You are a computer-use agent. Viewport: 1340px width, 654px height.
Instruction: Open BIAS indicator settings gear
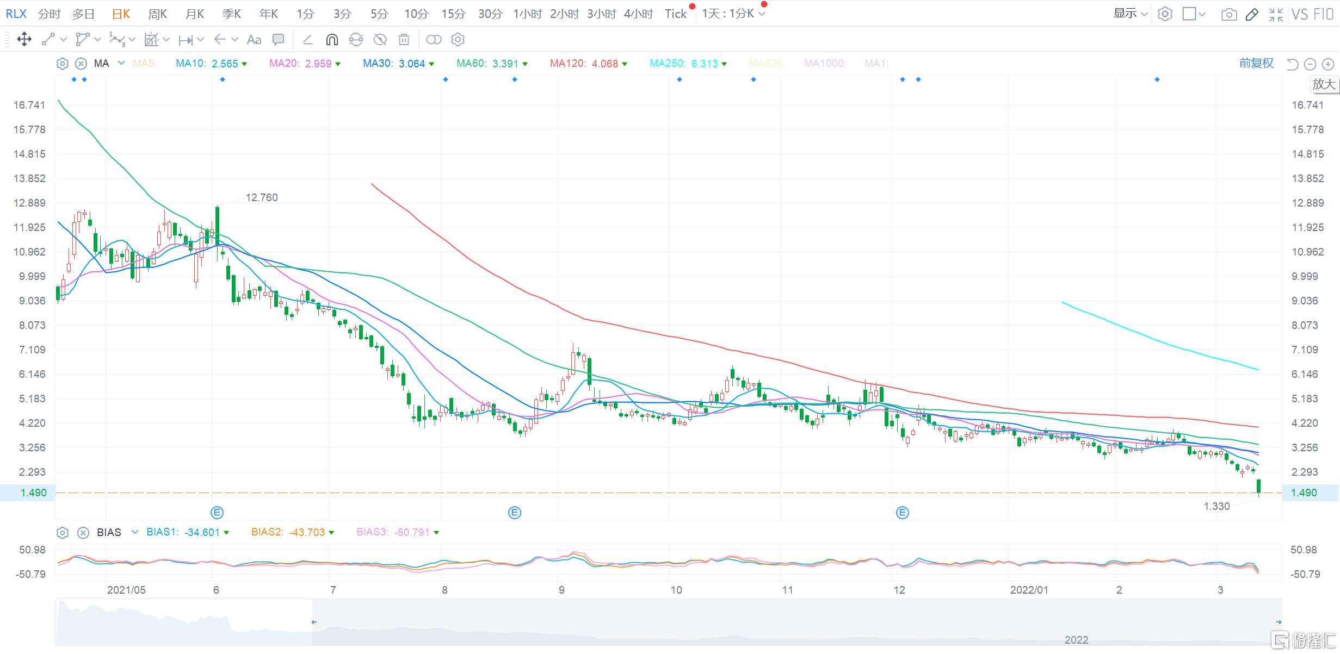(x=63, y=532)
